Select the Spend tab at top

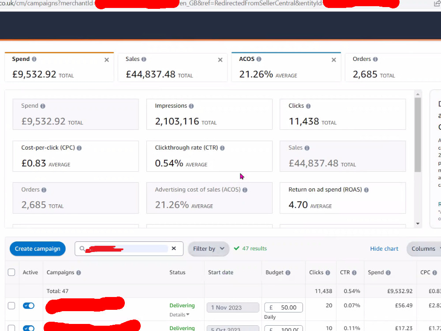coord(60,67)
